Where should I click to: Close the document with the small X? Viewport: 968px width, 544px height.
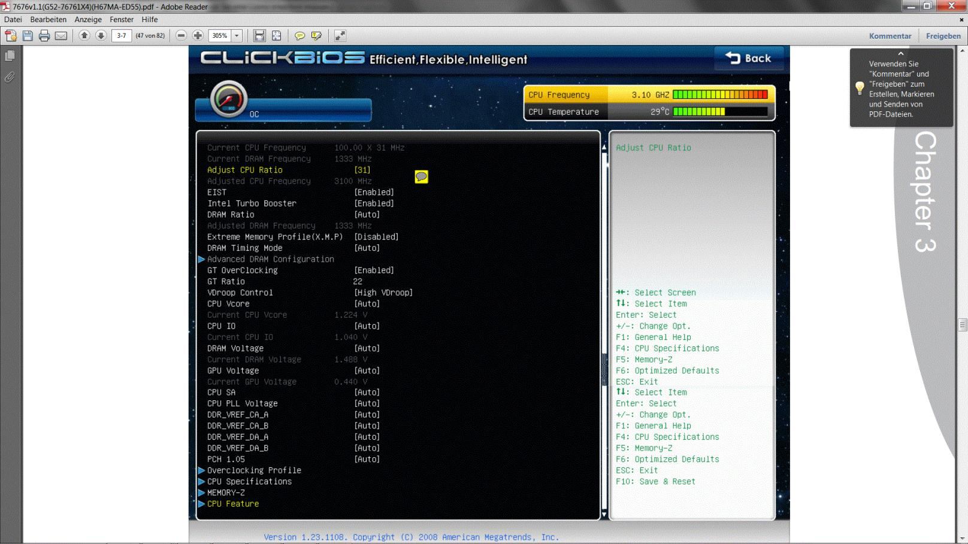pyautogui.click(x=961, y=20)
